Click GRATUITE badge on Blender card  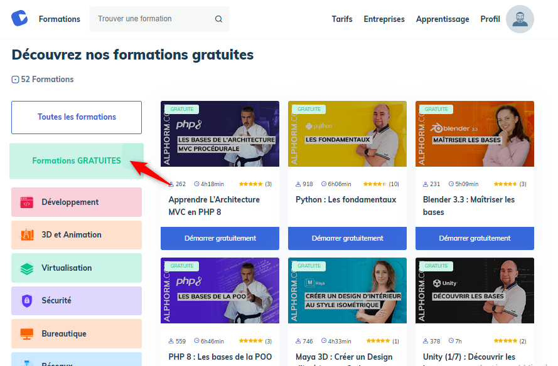pos(436,109)
